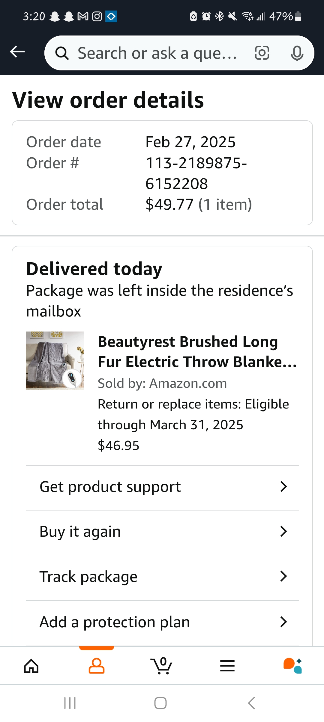Expand Track package chevron
This screenshot has height=722, width=324.
pyautogui.click(x=283, y=576)
